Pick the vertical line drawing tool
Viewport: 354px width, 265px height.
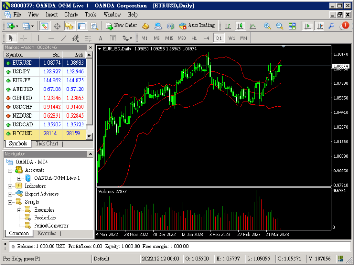(x=38, y=38)
